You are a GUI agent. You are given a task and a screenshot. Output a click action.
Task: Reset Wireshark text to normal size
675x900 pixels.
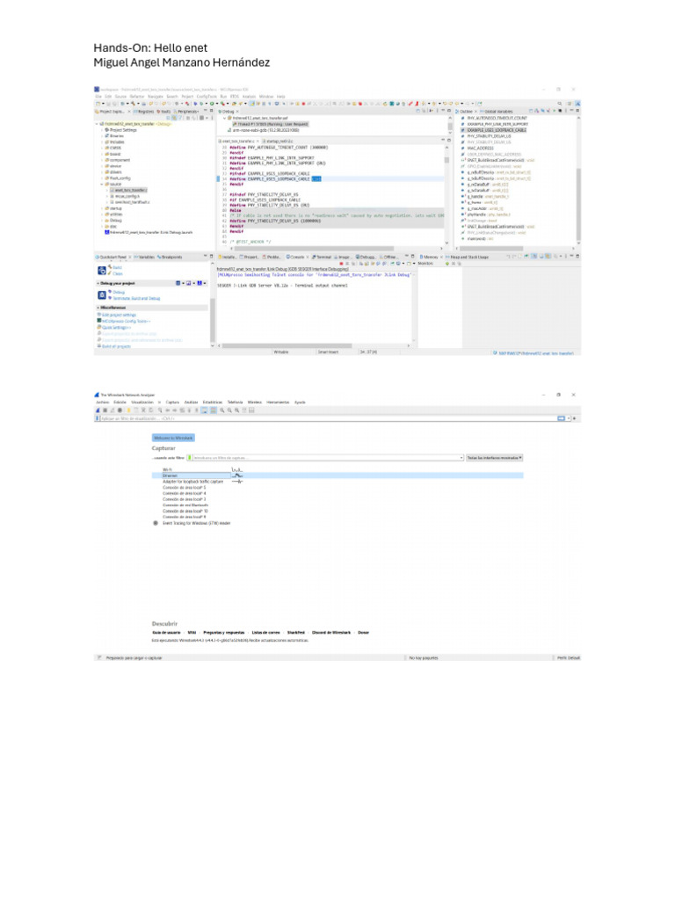237,410
